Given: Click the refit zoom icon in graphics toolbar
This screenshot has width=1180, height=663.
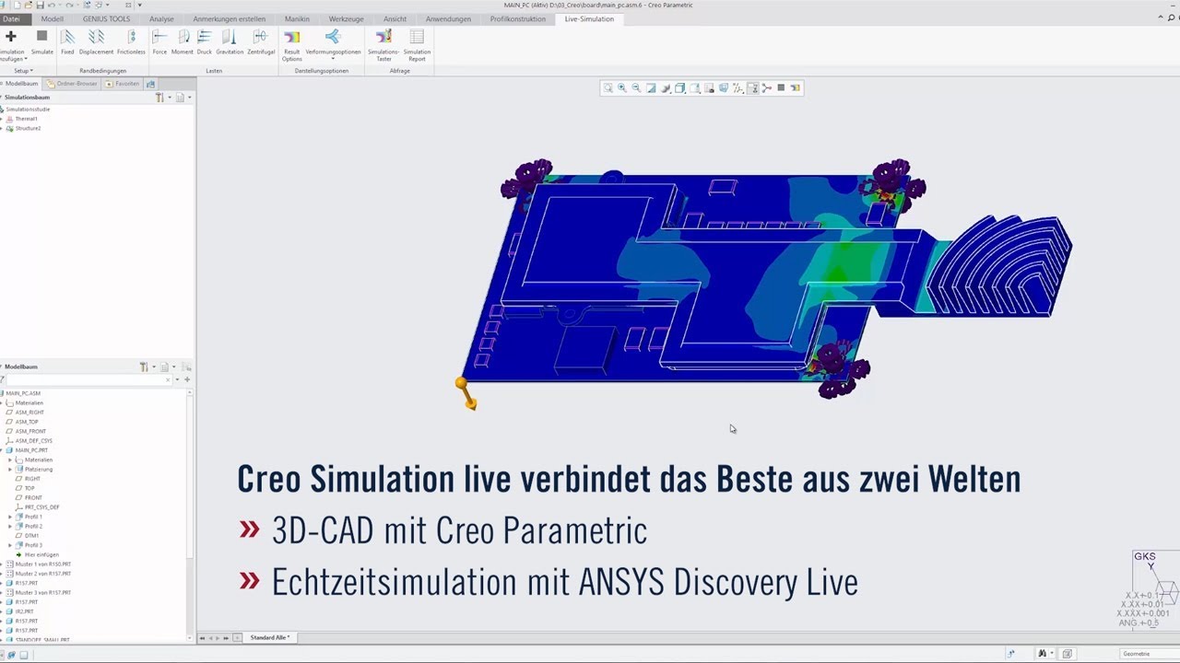Looking at the screenshot, I should point(608,87).
